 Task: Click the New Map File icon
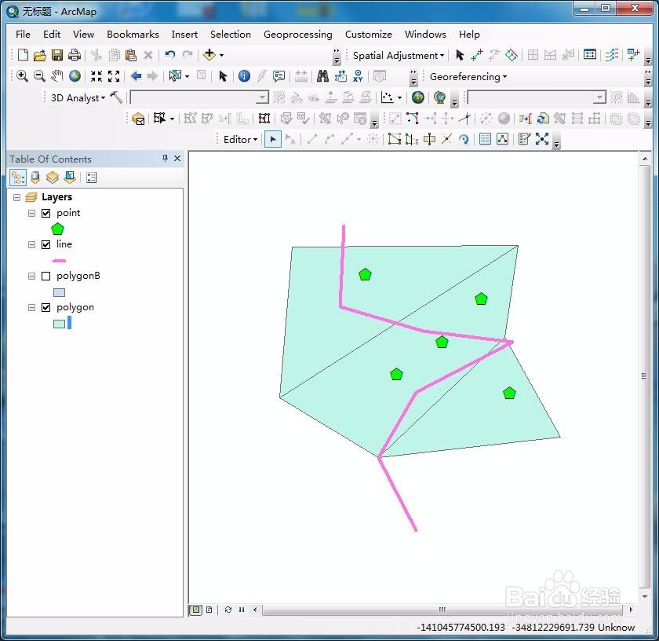point(23,55)
